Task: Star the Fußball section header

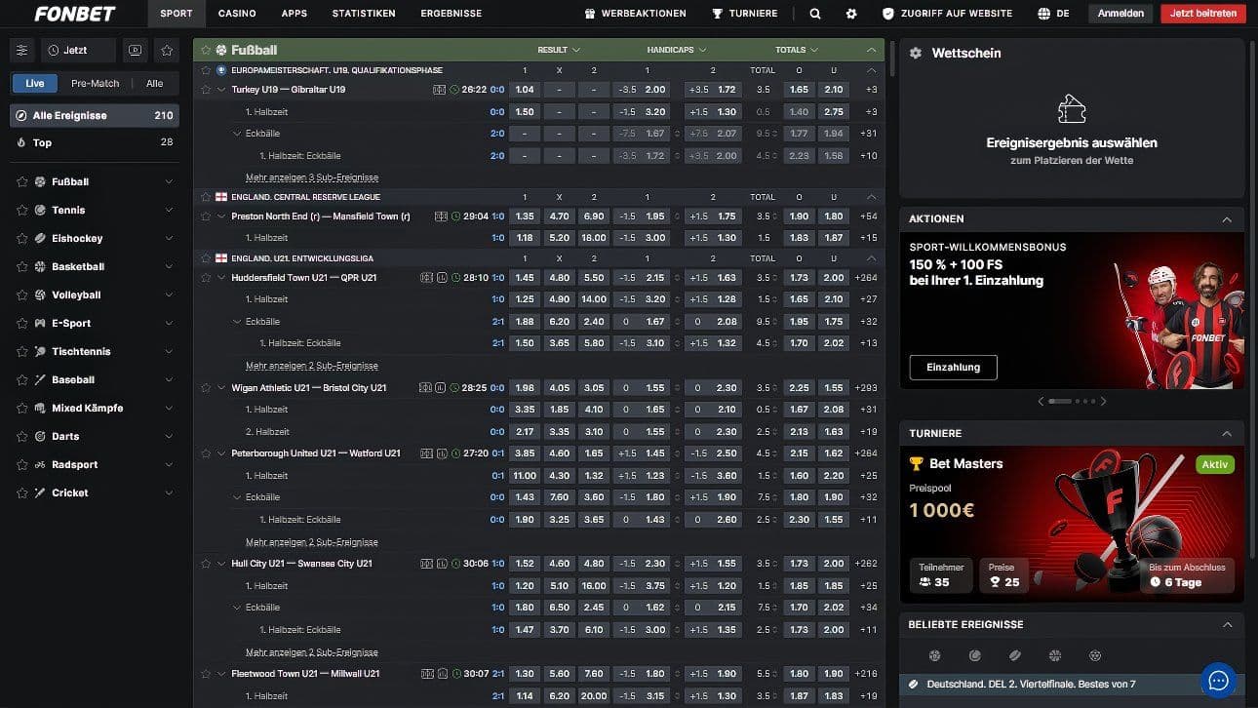Action: tap(205, 49)
